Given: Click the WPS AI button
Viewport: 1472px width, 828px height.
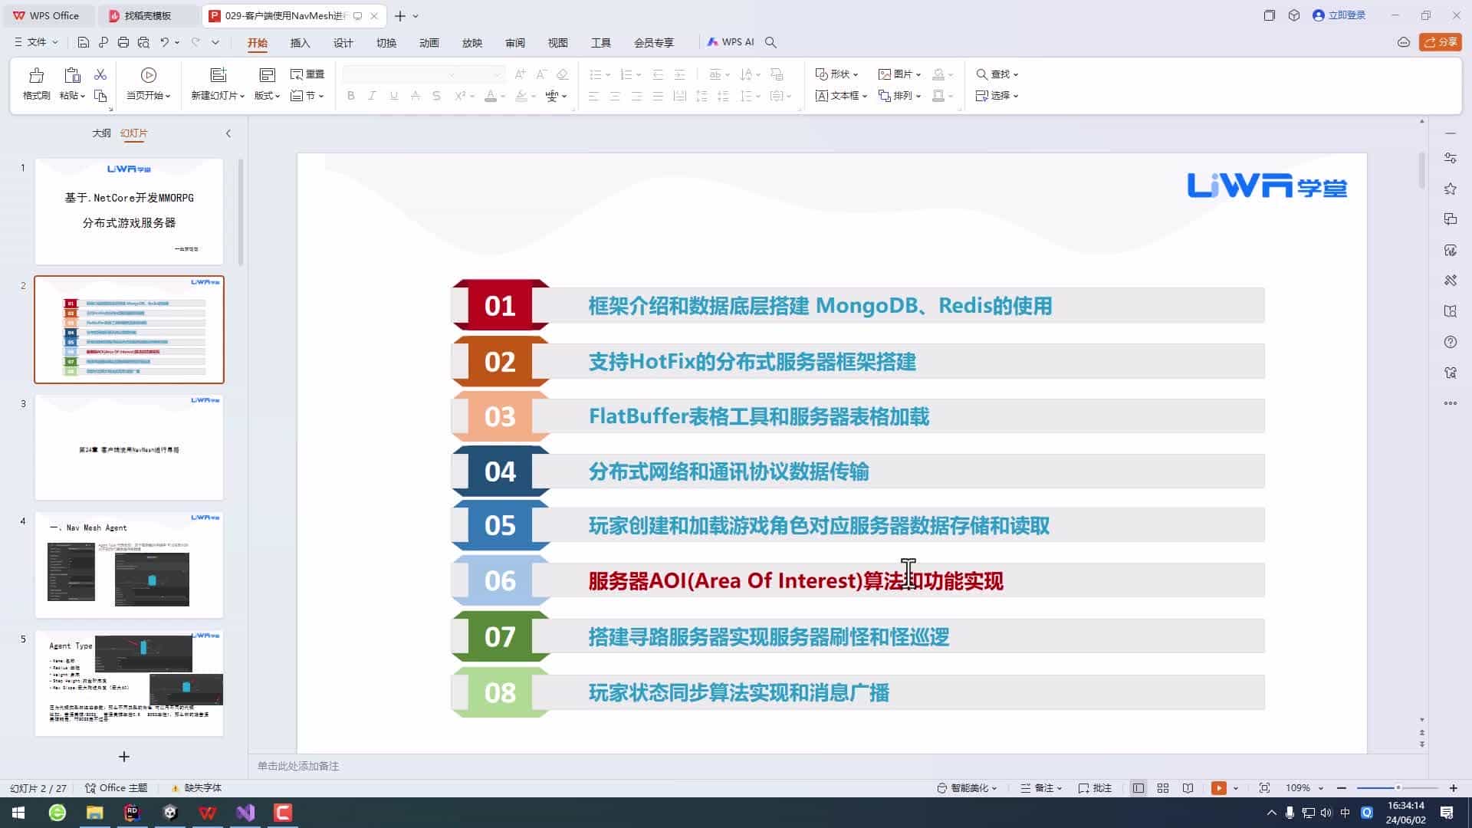Looking at the screenshot, I should [731, 42].
